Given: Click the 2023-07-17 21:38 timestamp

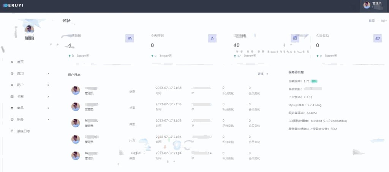Looking at the screenshot, I should 168,88.
